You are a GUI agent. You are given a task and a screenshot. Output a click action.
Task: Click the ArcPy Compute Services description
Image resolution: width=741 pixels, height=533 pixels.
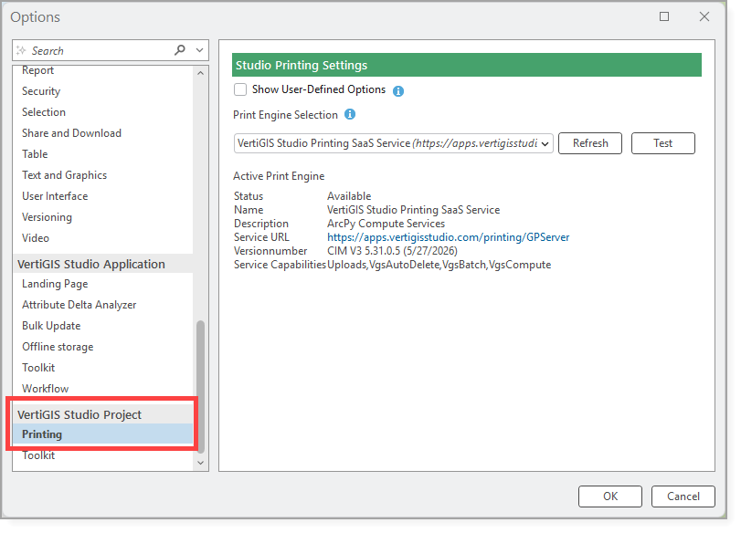(386, 224)
